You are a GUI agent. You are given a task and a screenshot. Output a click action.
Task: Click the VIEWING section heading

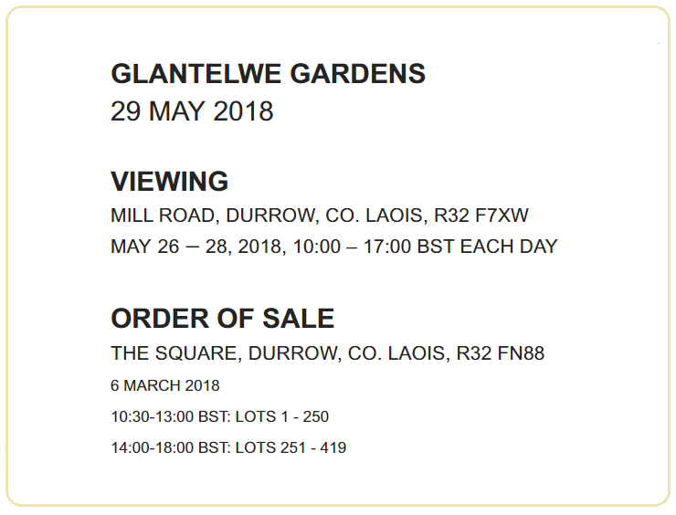pos(169,182)
